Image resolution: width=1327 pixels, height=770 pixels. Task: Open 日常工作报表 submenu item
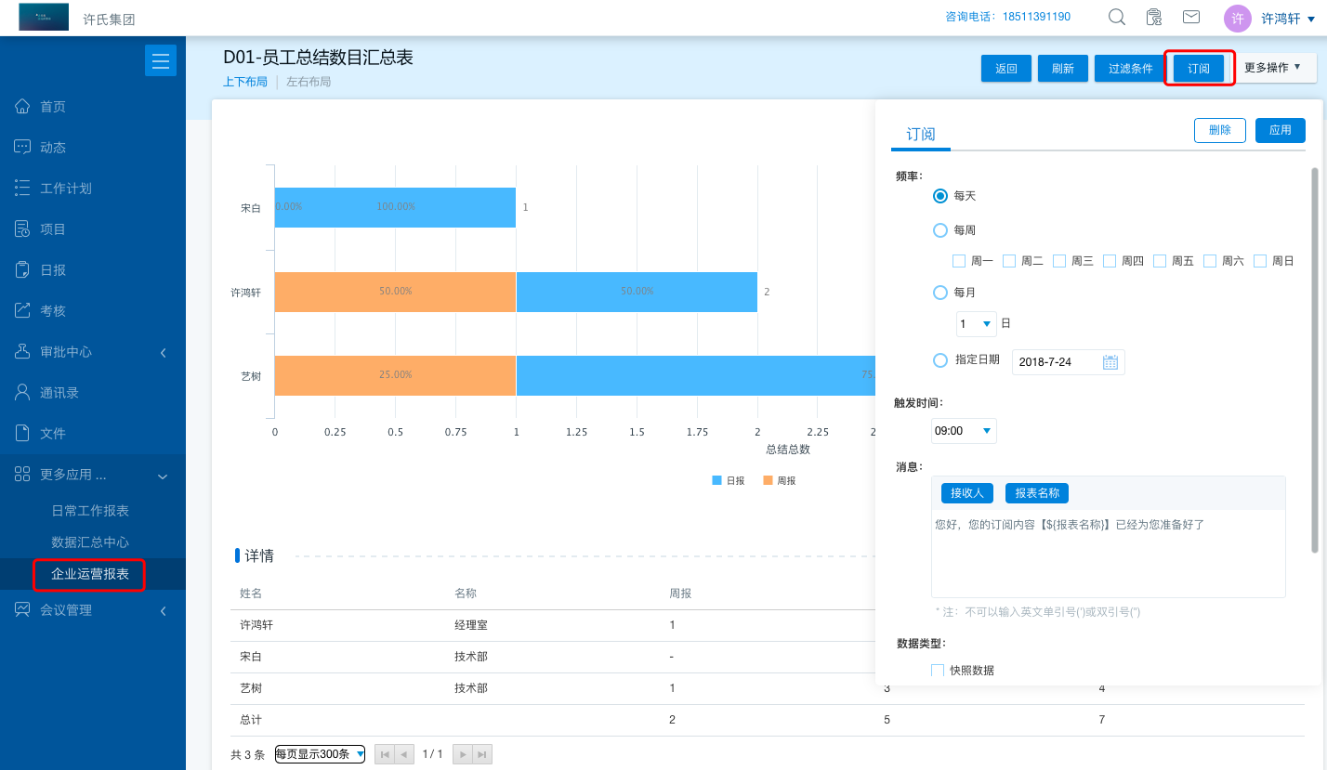pyautogui.click(x=90, y=511)
